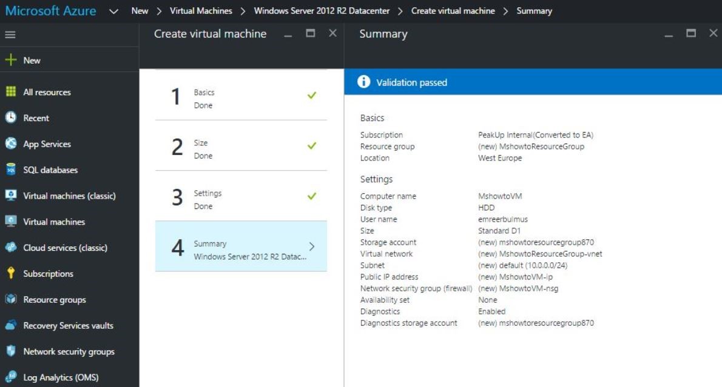
Task: Click the New sidebar label
Action: pyautogui.click(x=32, y=60)
